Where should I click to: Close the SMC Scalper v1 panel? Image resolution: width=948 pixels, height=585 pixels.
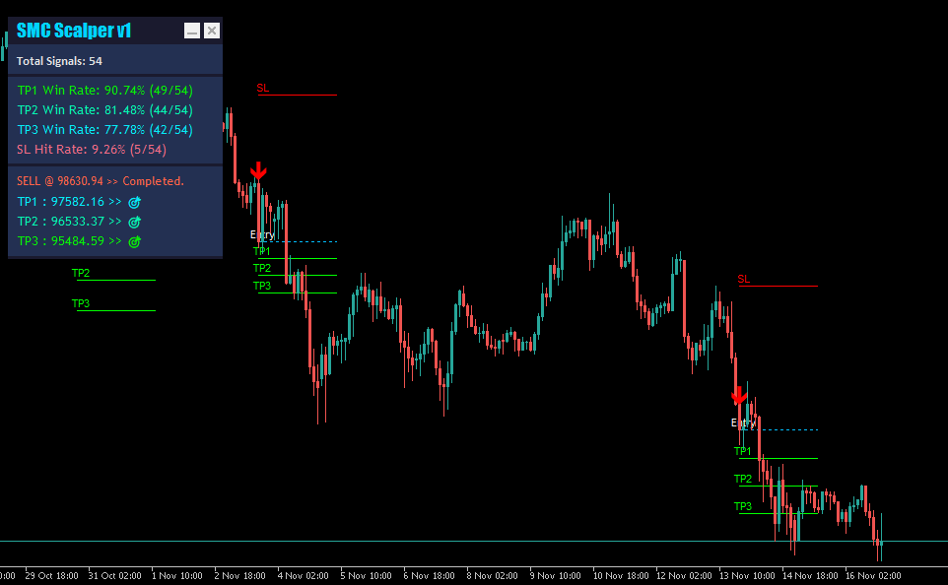(x=212, y=31)
